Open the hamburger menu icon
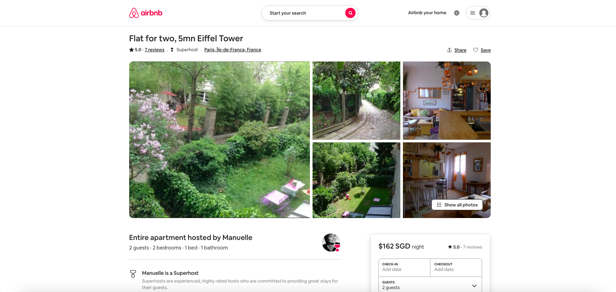The width and height of the screenshot is (616, 292). pyautogui.click(x=473, y=13)
